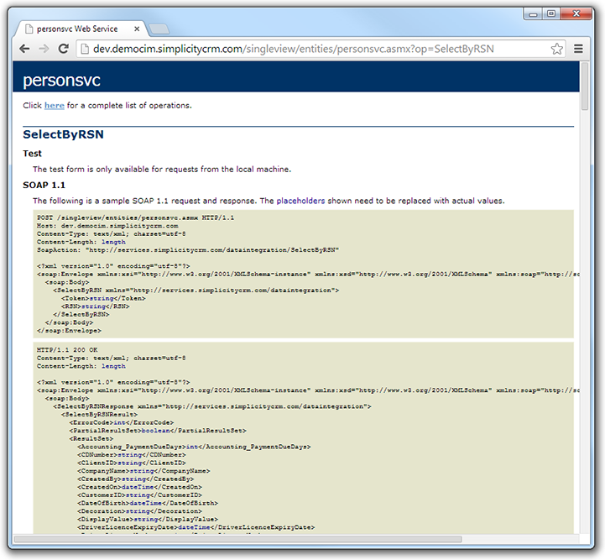This screenshot has width=605, height=560.
Task: Click the ErrorCode int line
Action: (x=122, y=422)
